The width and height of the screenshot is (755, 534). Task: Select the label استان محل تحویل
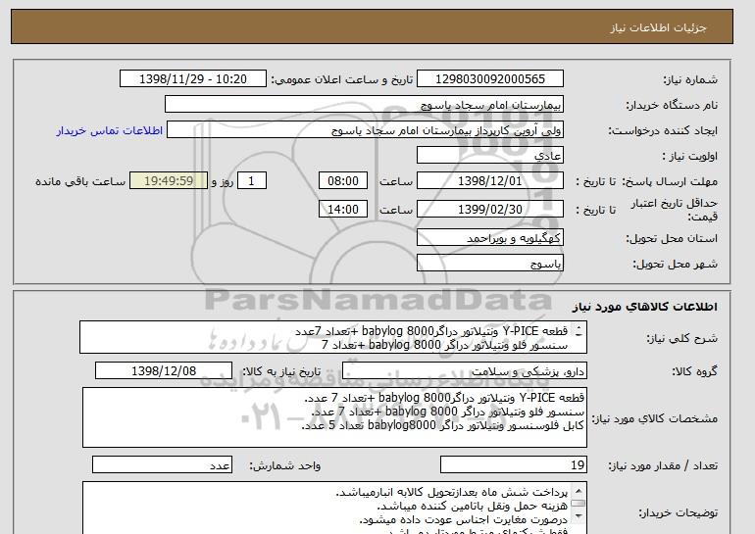(x=672, y=238)
